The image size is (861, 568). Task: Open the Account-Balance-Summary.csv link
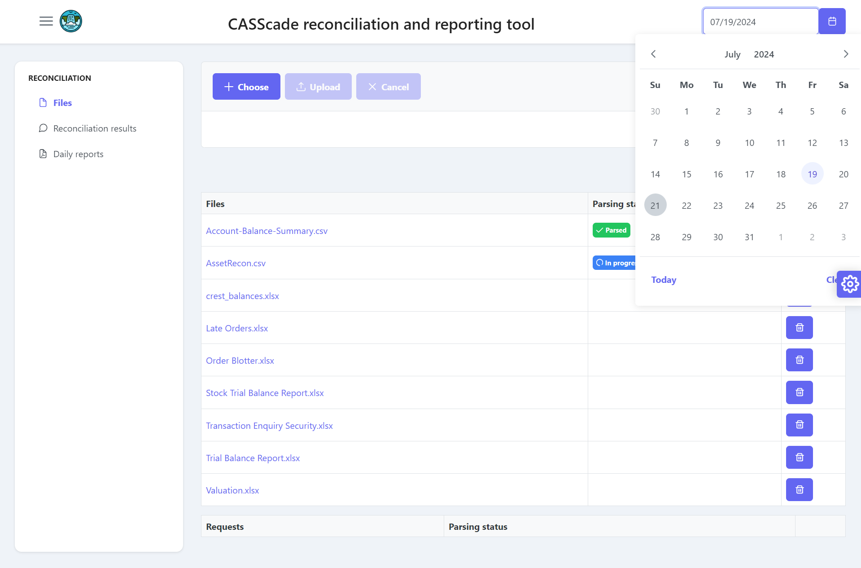point(267,231)
